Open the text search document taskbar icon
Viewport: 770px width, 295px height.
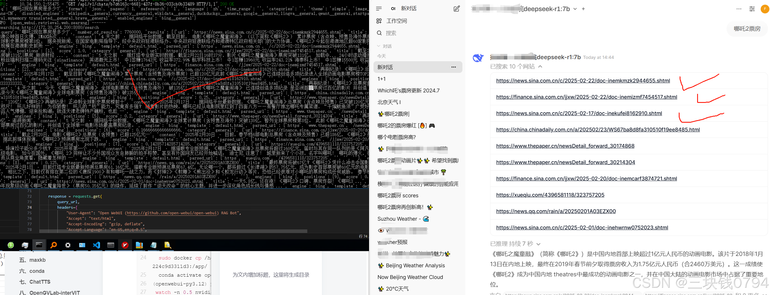point(168,245)
